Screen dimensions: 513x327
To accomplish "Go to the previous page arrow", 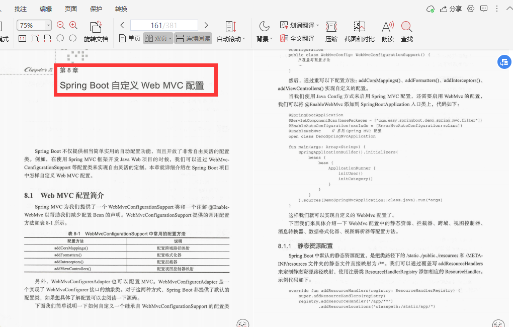I will (x=122, y=25).
